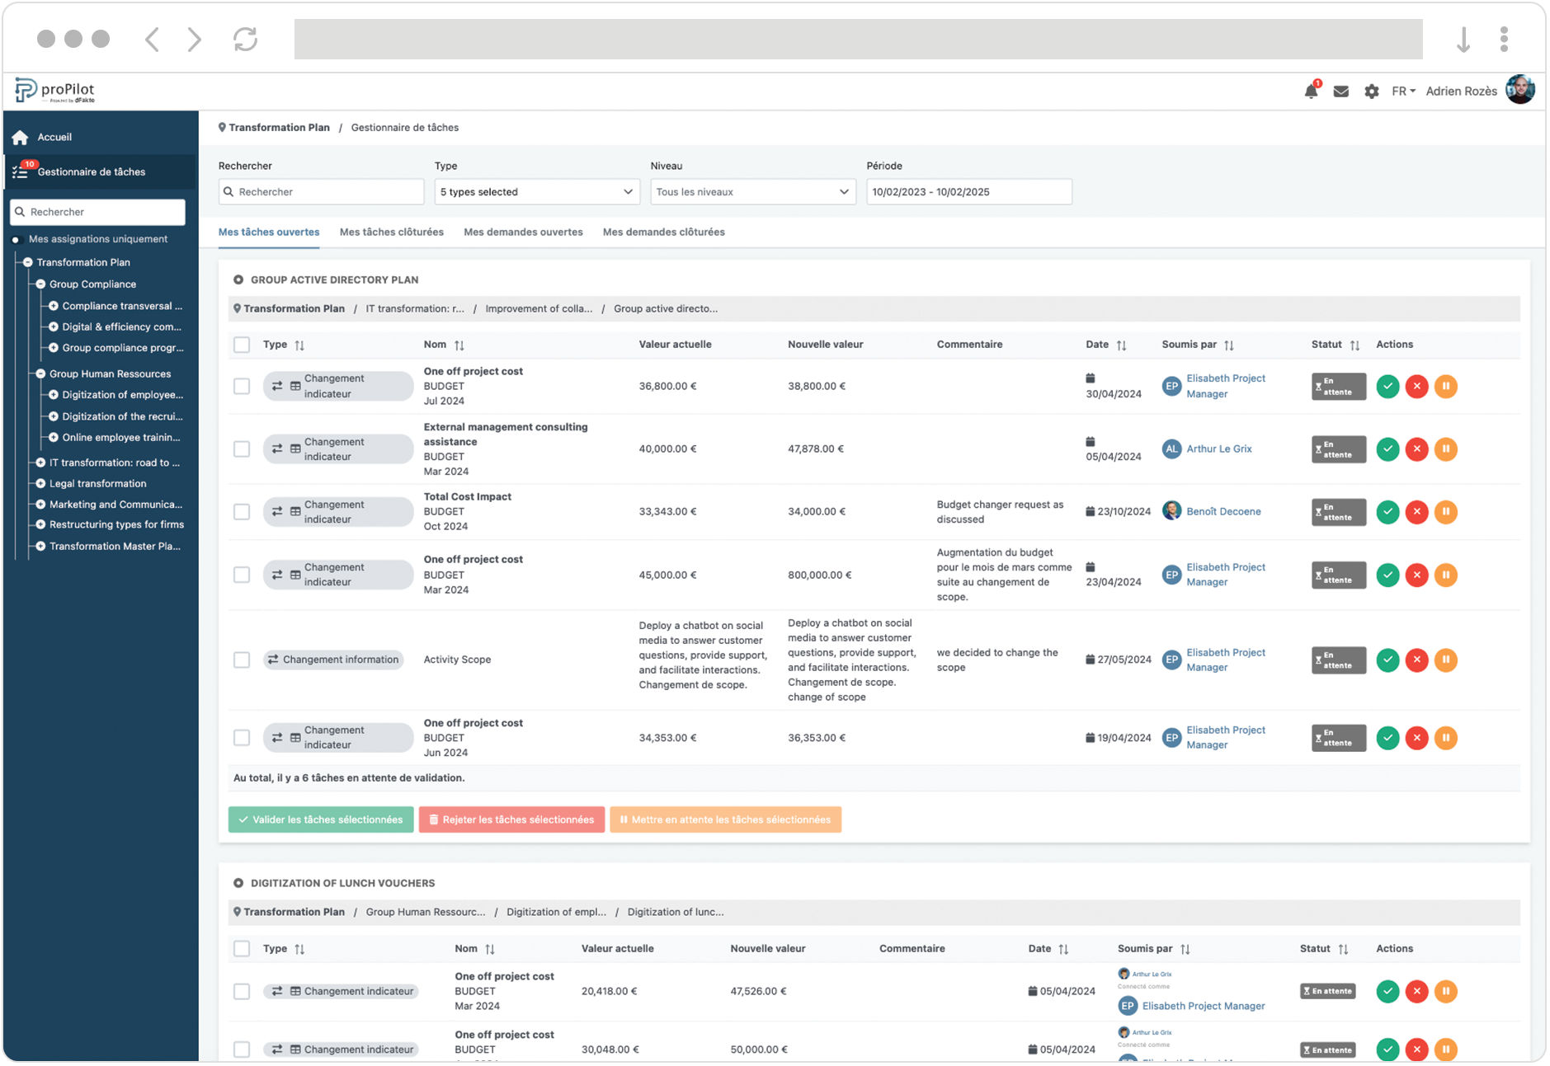Put External management consulting task on hold
Image resolution: width=1550 pixels, height=1066 pixels.
click(x=1445, y=449)
